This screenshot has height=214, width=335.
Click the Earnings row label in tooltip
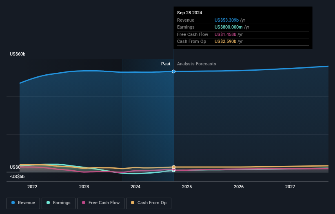[x=186, y=27]
